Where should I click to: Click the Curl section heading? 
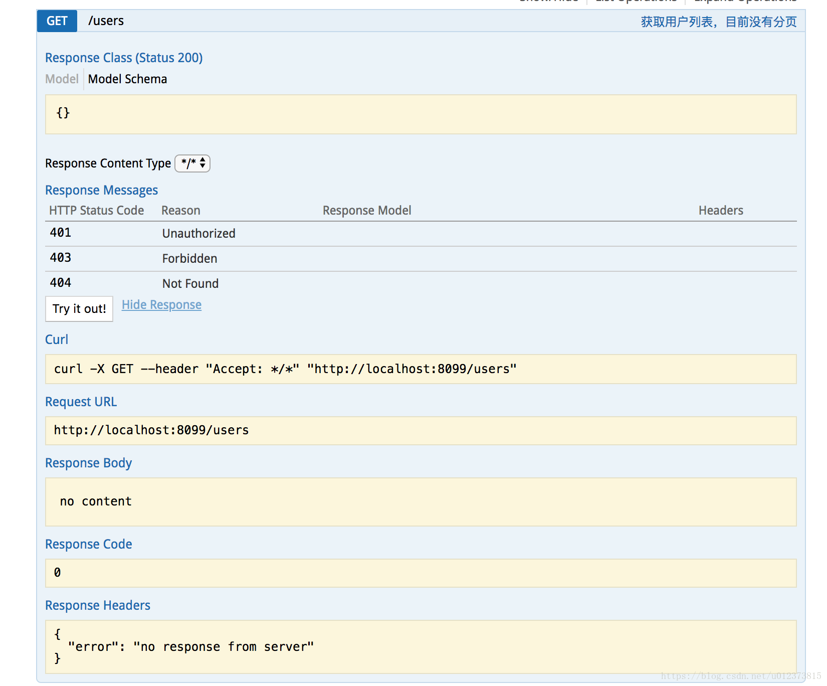click(x=57, y=340)
